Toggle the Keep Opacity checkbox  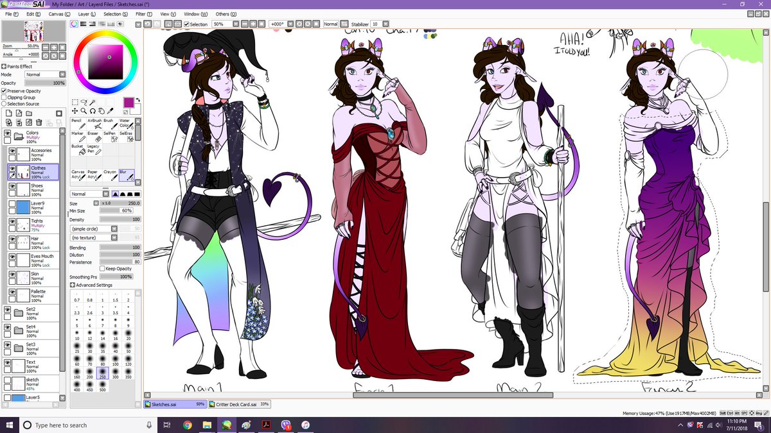[102, 269]
